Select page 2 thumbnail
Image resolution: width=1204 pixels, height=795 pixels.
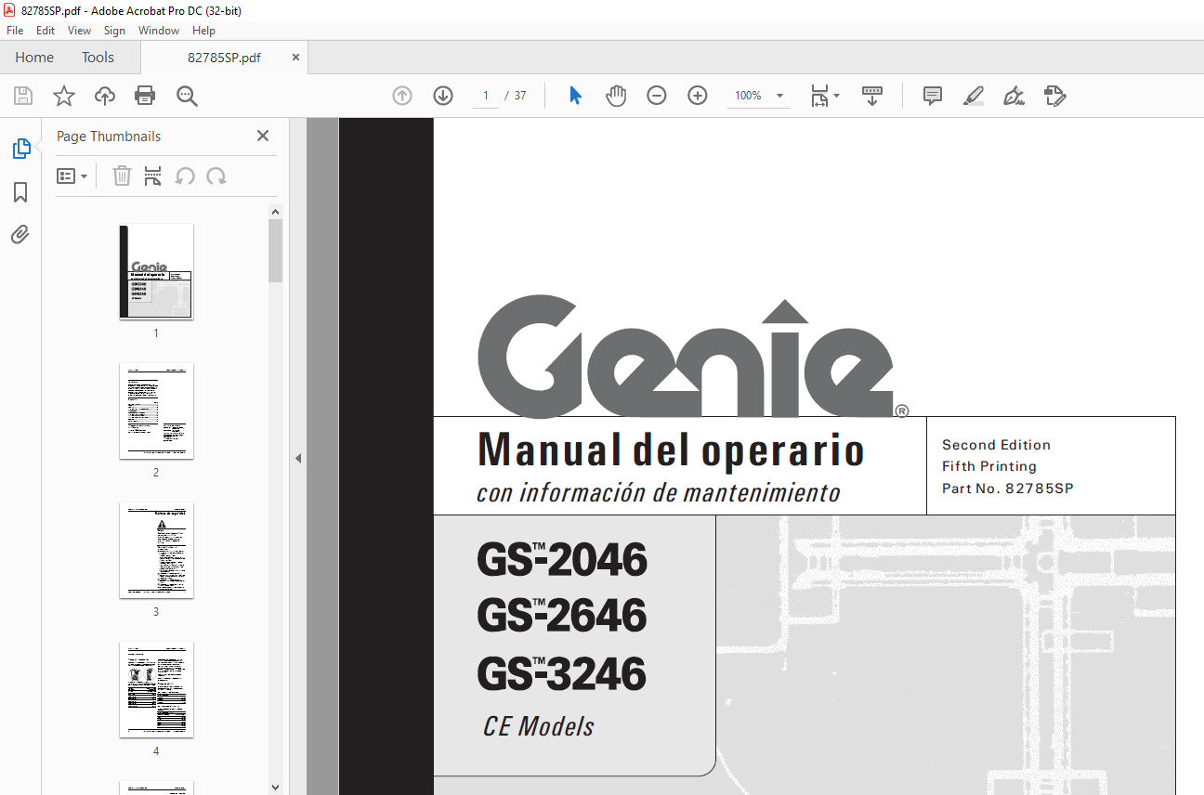pos(156,411)
